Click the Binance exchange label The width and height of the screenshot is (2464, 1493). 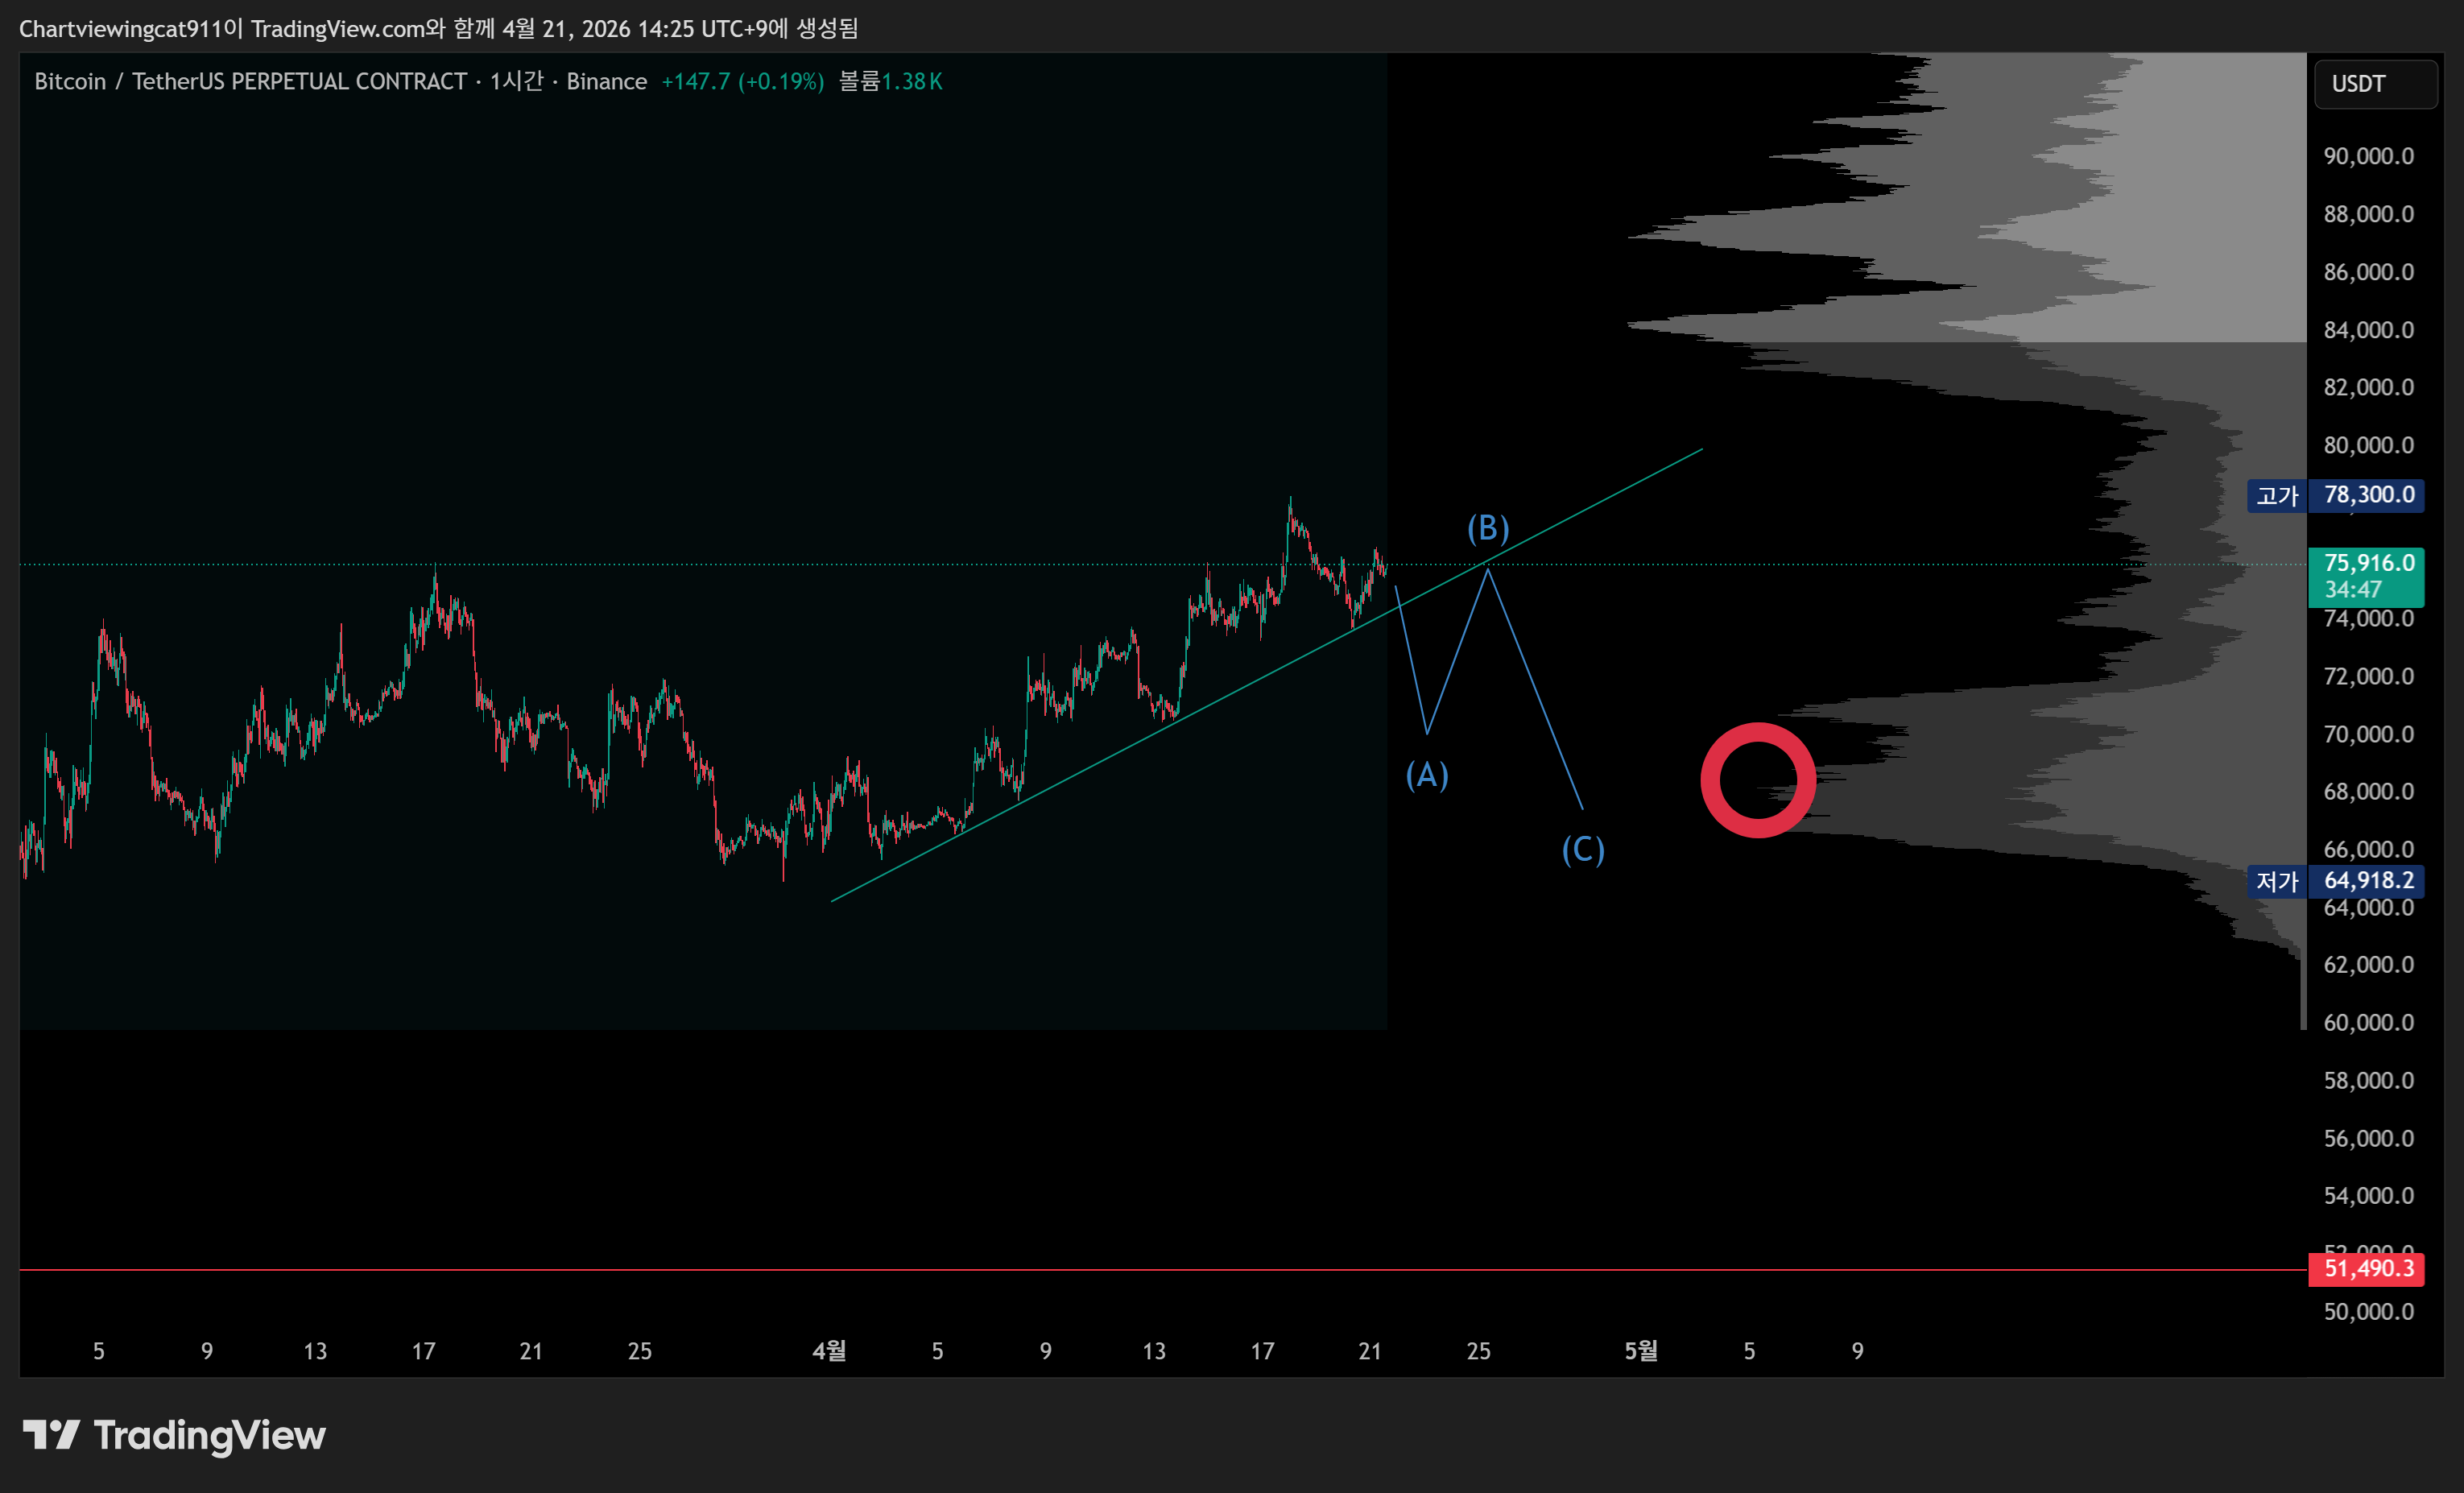606,82
